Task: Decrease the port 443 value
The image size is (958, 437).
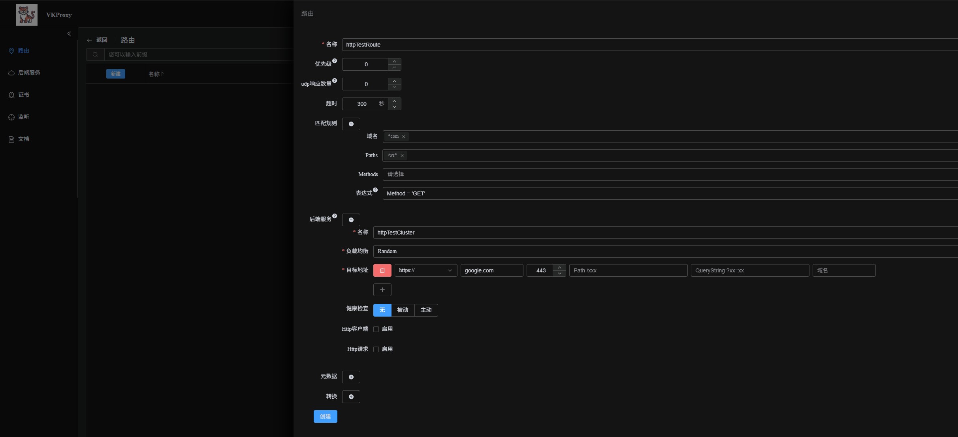Action: (559, 274)
